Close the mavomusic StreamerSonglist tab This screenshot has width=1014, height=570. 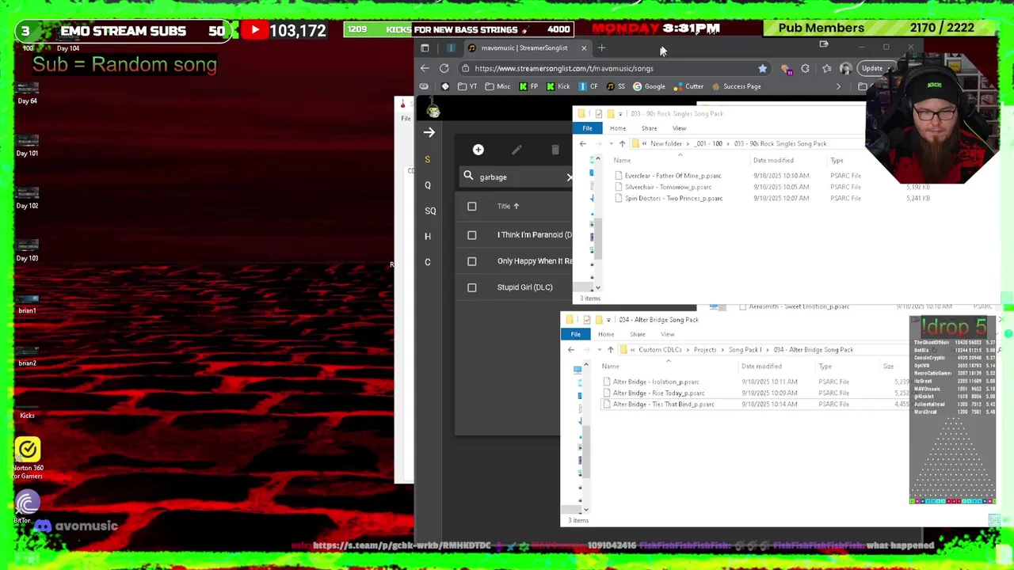584,48
